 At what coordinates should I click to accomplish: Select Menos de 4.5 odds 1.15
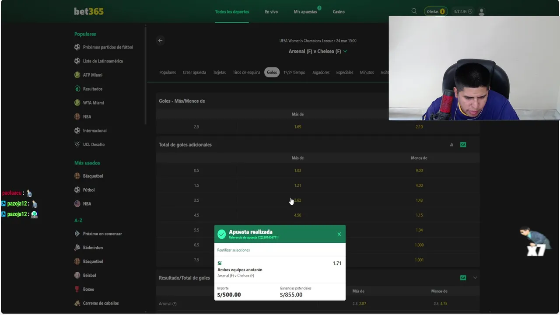(x=419, y=215)
